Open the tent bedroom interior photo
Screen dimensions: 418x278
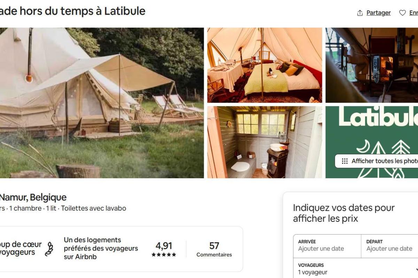tap(265, 65)
